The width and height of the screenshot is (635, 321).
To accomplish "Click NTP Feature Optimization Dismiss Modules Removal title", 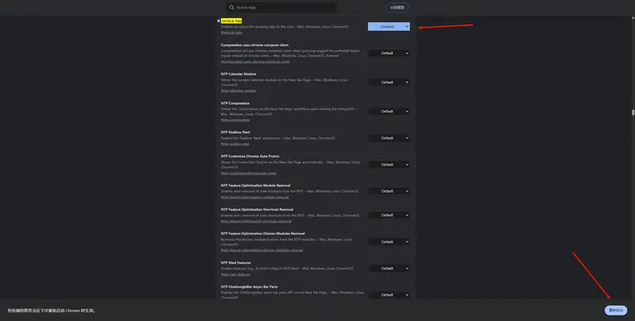I will pyautogui.click(x=263, y=233).
